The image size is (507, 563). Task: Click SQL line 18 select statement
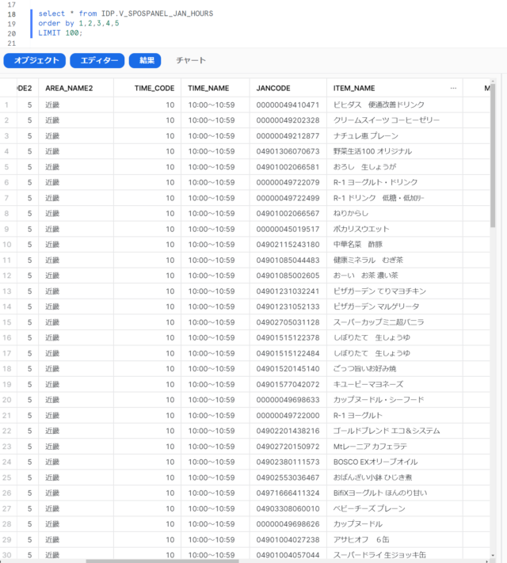(x=126, y=13)
